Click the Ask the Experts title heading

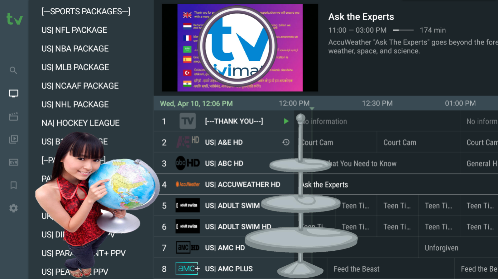(361, 17)
